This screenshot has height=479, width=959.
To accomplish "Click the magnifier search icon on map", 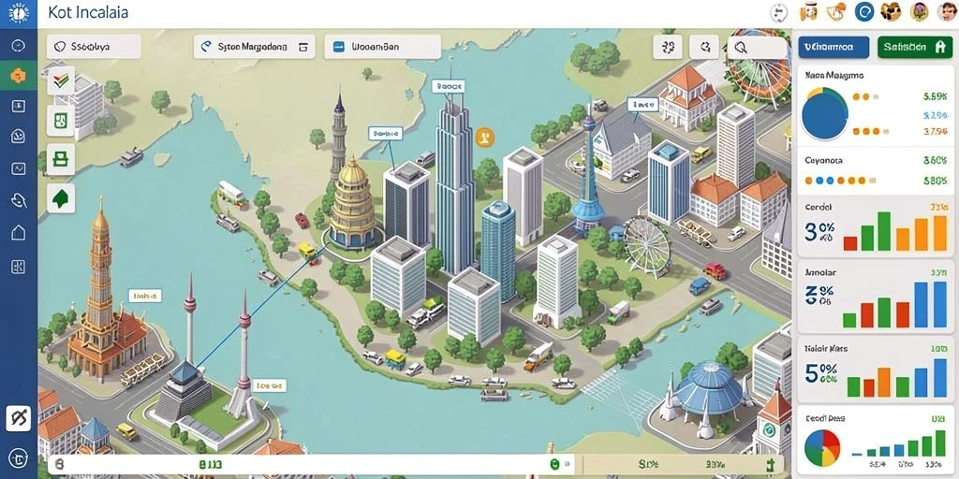I will point(742,47).
